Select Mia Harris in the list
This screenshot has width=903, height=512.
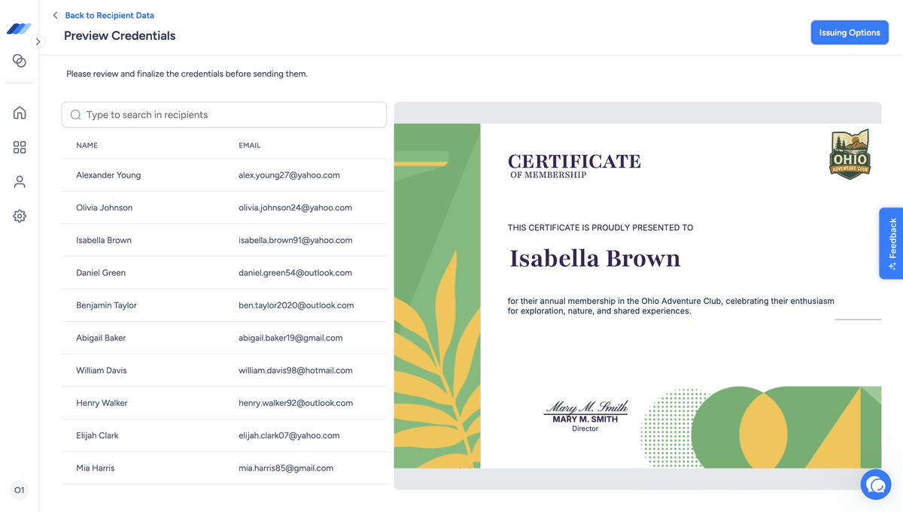tap(224, 468)
